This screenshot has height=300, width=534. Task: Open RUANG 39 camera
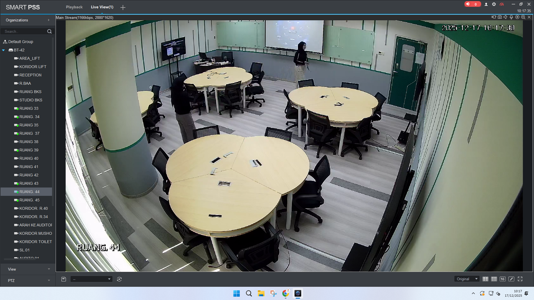tap(29, 150)
